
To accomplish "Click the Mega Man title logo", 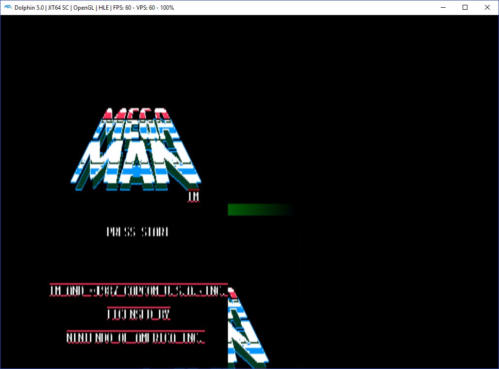I will pos(136,150).
